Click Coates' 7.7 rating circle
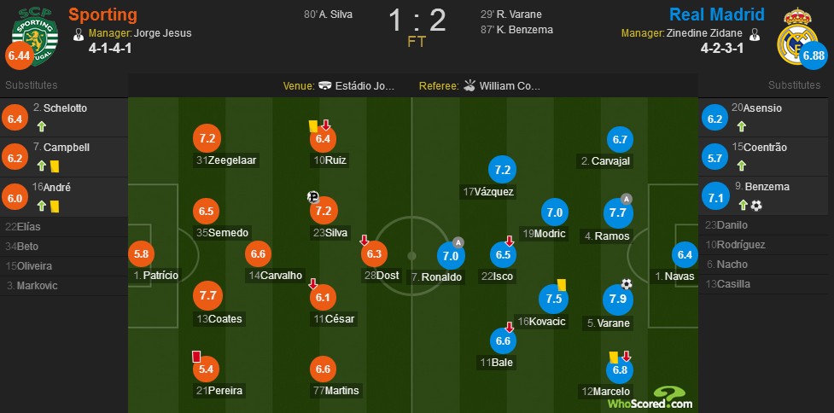This screenshot has width=834, height=413. (x=207, y=295)
